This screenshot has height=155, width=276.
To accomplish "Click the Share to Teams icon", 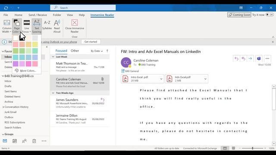I will click(x=259, y=59).
